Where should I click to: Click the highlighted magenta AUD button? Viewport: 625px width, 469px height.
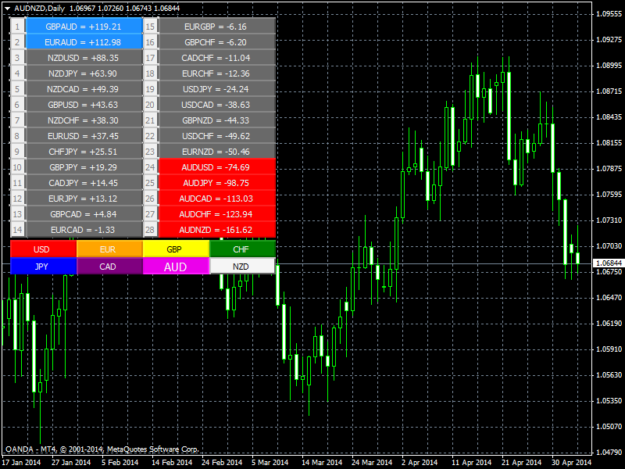coord(175,267)
